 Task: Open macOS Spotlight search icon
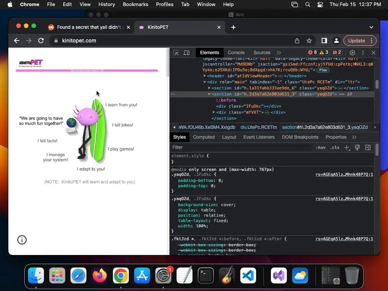pyautogui.click(x=308, y=5)
